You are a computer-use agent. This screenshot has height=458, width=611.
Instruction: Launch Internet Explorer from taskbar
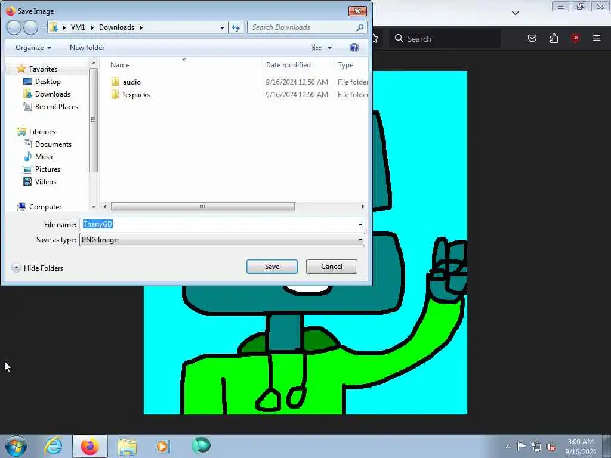(53, 446)
